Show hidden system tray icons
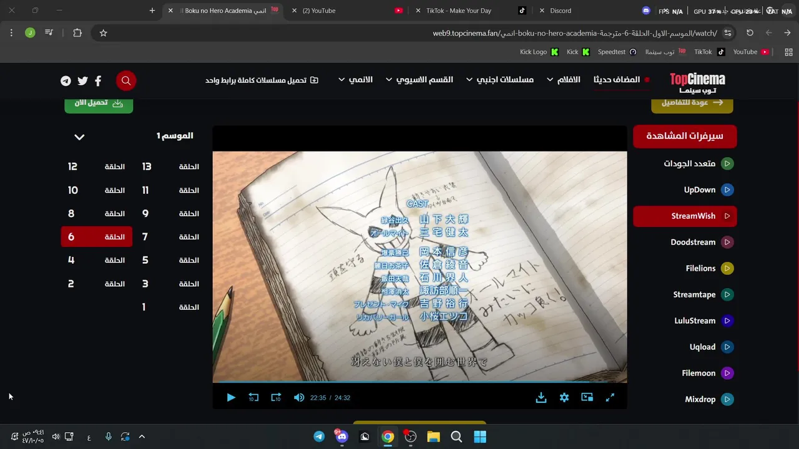Image resolution: width=799 pixels, height=449 pixels. pos(142,437)
